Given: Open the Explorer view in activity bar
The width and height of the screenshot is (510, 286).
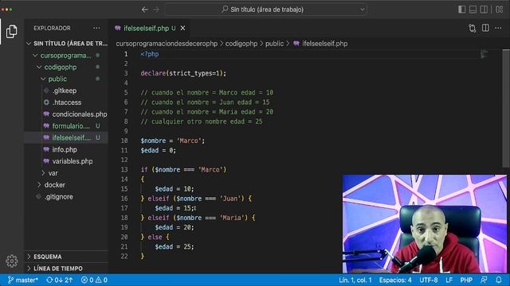Looking at the screenshot, I should 12,32.
